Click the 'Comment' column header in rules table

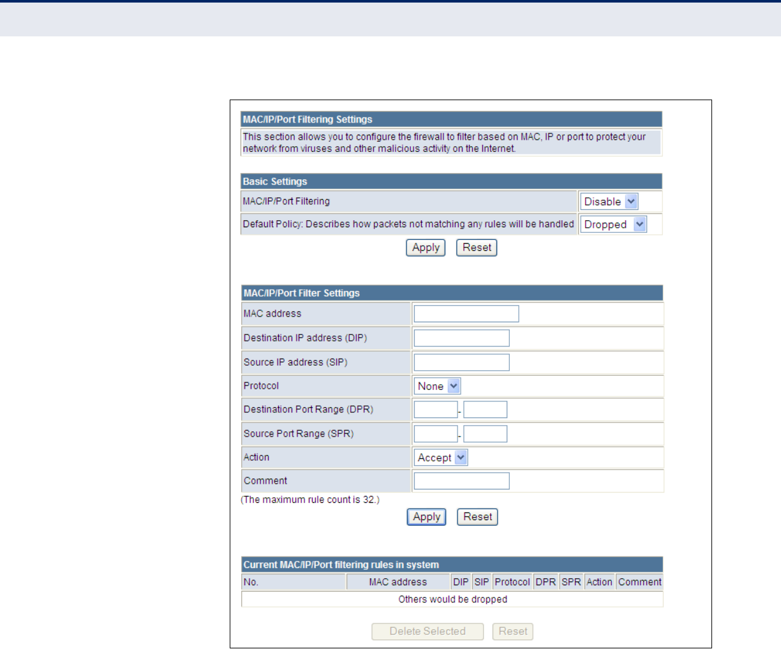point(640,582)
